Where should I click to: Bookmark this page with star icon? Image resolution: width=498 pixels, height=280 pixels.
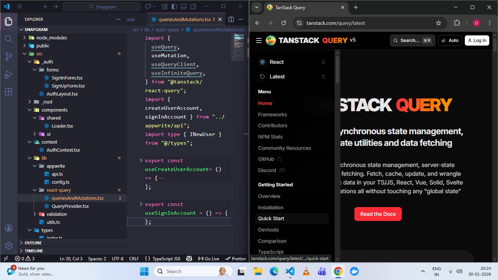(x=439, y=23)
